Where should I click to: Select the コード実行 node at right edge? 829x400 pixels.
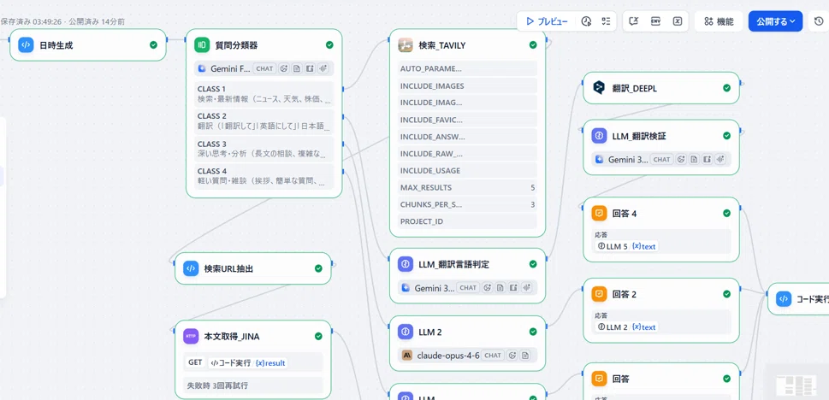(x=798, y=299)
